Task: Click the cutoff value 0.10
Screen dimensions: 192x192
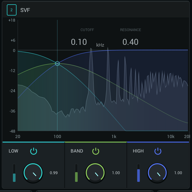Action: 79,42
